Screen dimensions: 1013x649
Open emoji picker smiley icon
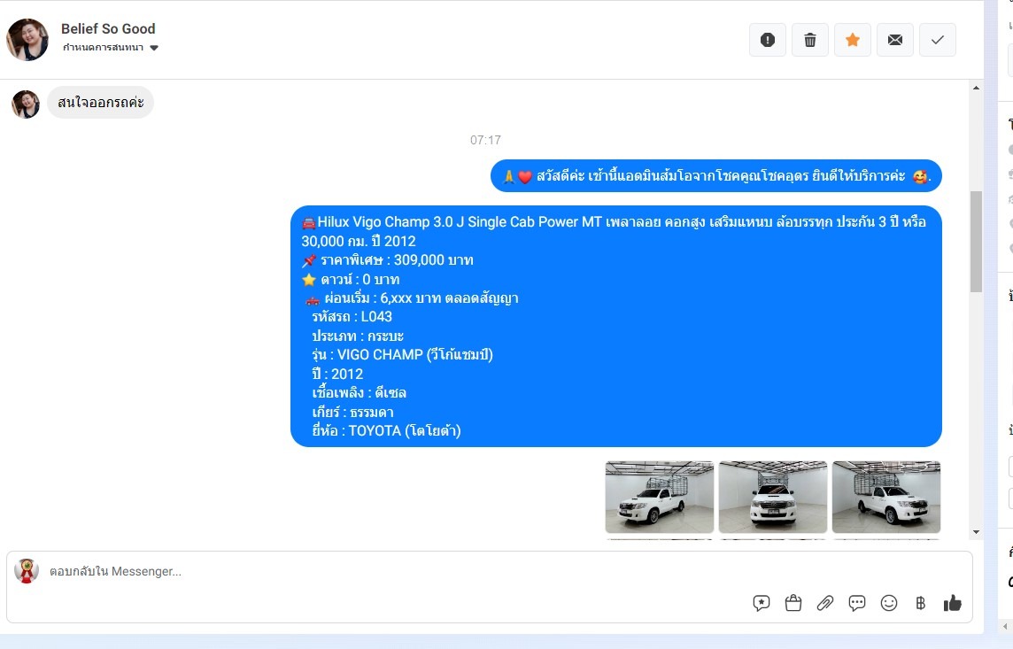point(889,603)
